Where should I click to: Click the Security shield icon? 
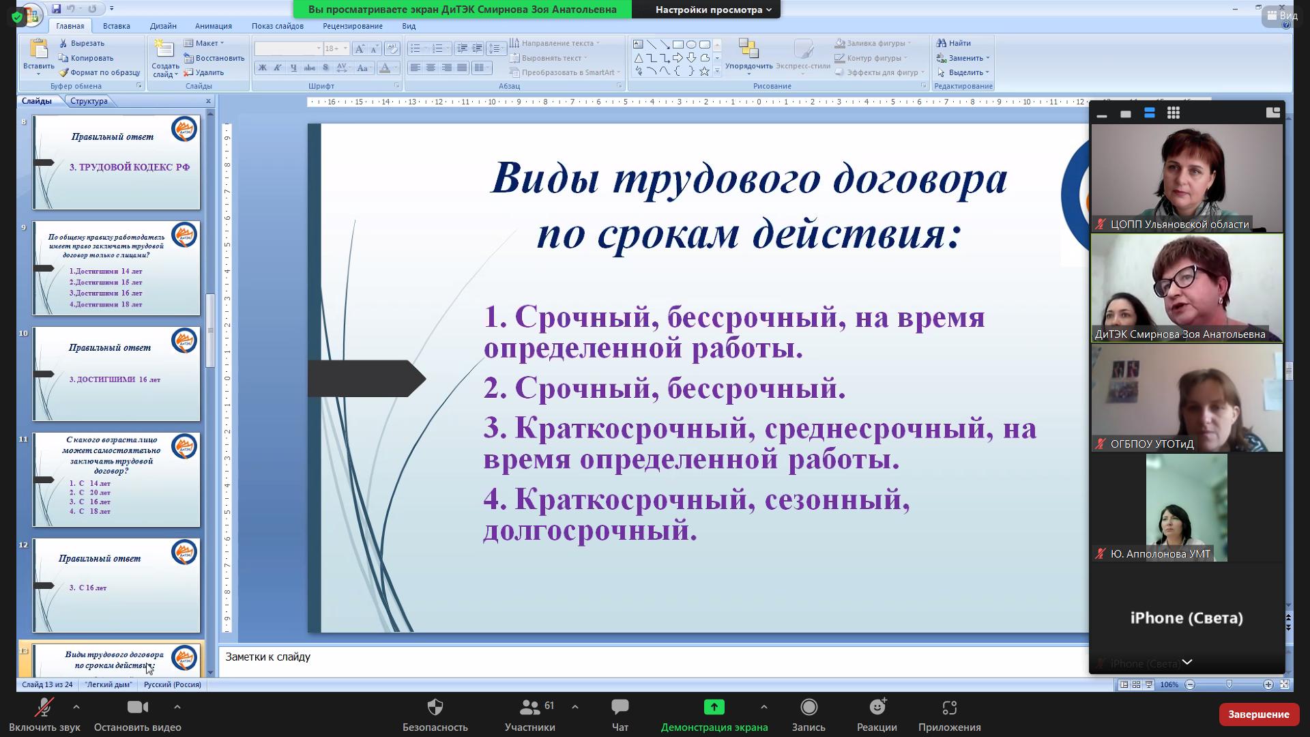tap(435, 707)
